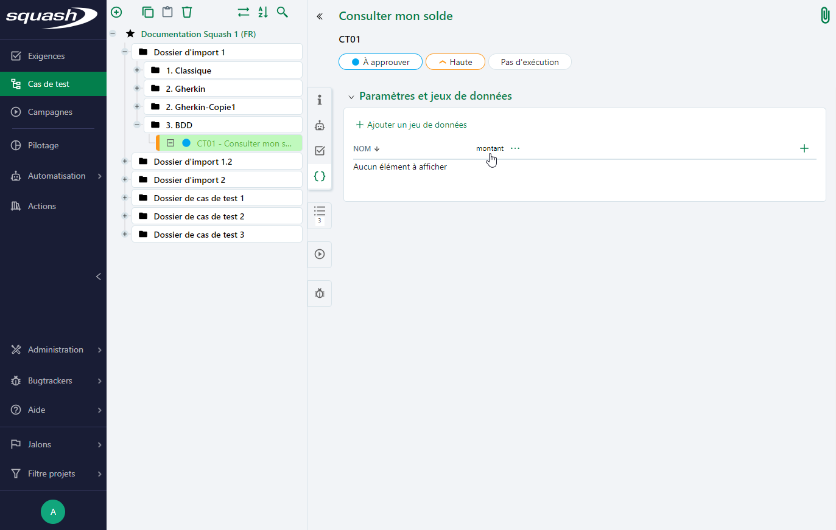The image size is (836, 530).
Task: Click the add (plus circle) icon in tree toolbar
Action: coord(116,12)
